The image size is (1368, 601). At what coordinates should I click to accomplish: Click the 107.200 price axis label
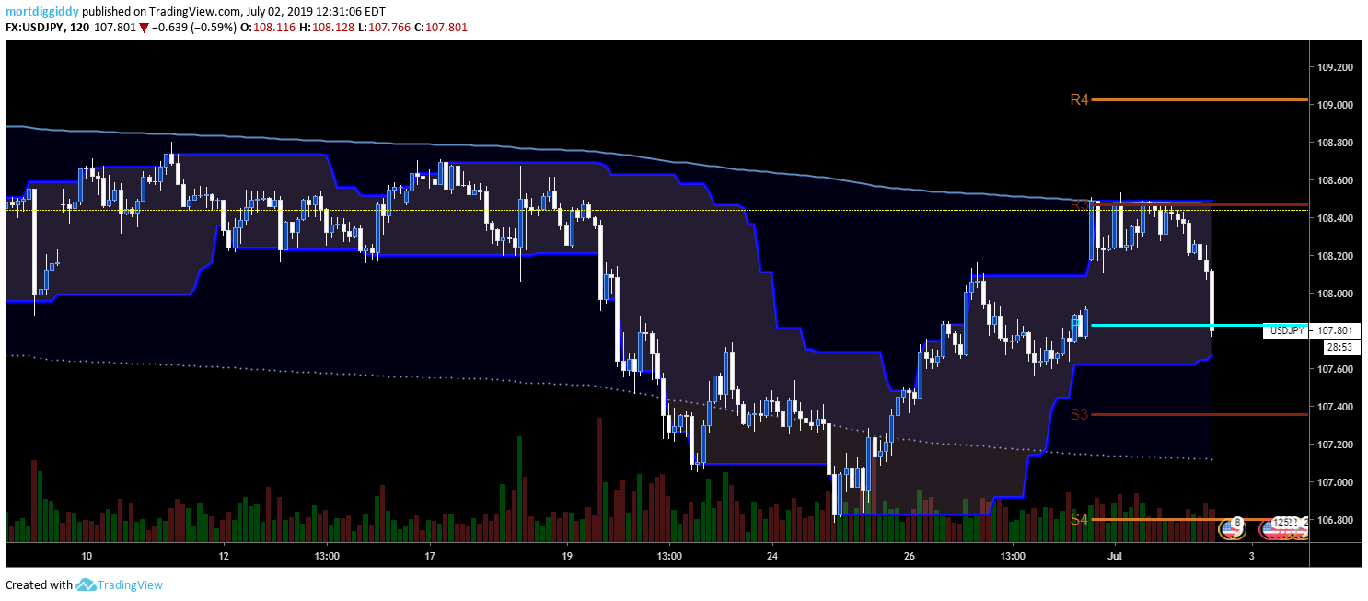[x=1334, y=445]
